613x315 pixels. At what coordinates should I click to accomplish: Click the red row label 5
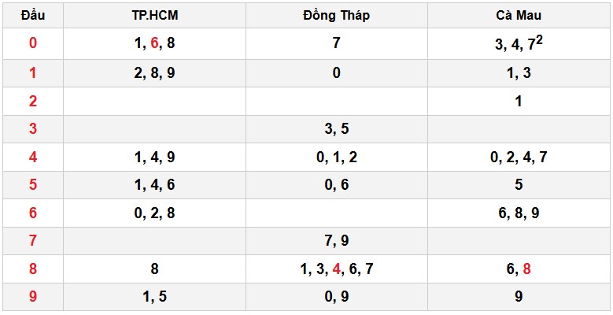click(32, 185)
